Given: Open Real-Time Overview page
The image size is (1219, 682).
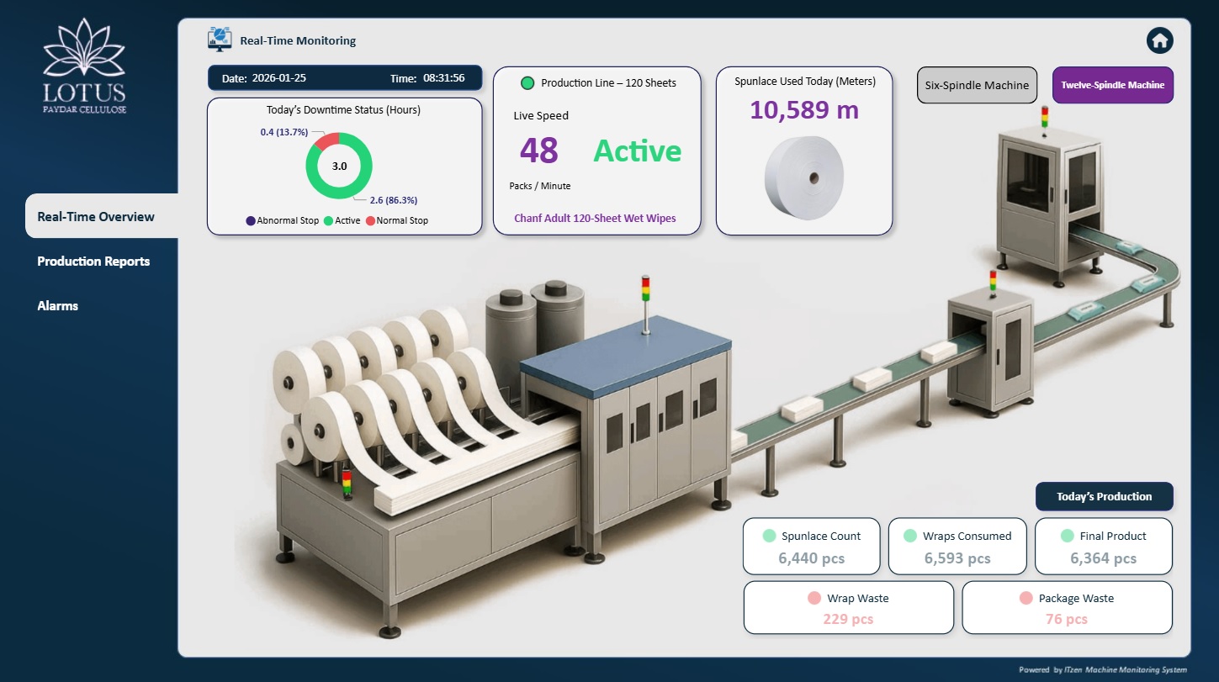Looking at the screenshot, I should pos(96,216).
